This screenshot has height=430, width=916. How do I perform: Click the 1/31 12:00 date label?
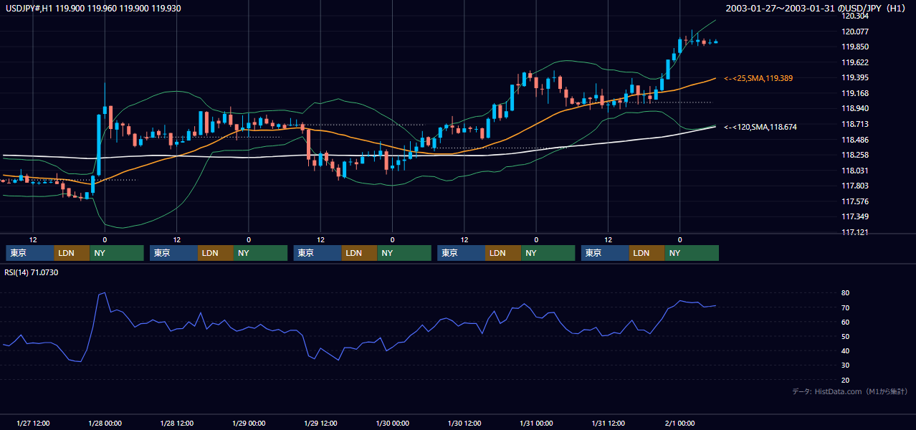point(609,424)
